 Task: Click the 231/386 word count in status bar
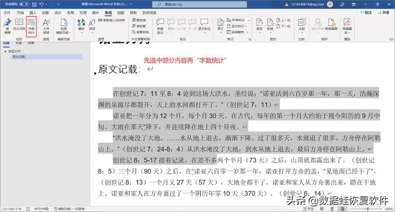(12, 209)
